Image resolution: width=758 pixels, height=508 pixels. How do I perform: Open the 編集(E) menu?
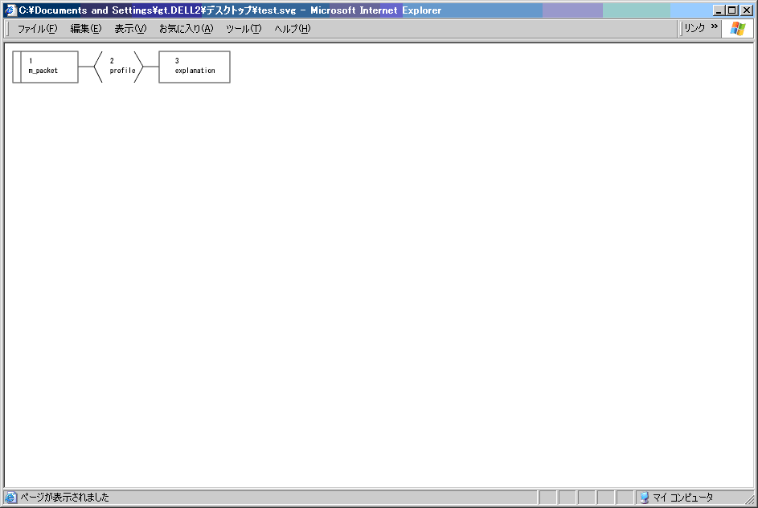(85, 29)
